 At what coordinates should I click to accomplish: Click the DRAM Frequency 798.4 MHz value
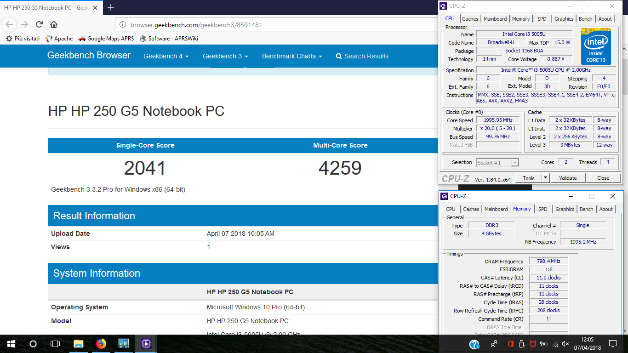coord(548,261)
